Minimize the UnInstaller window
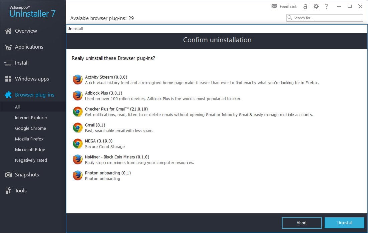 point(339,7)
